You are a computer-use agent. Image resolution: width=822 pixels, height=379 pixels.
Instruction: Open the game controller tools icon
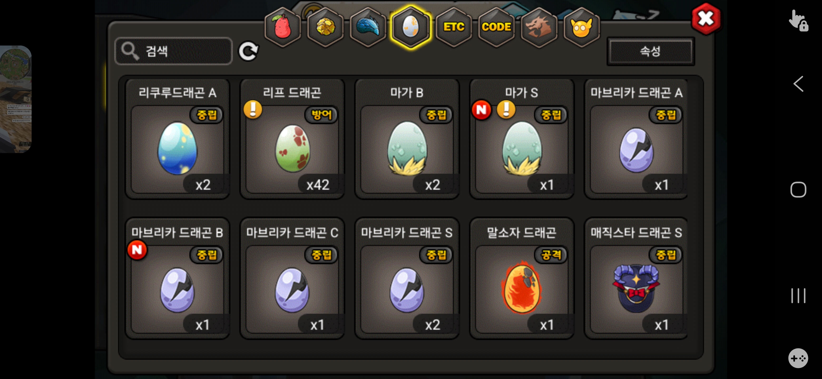798,358
